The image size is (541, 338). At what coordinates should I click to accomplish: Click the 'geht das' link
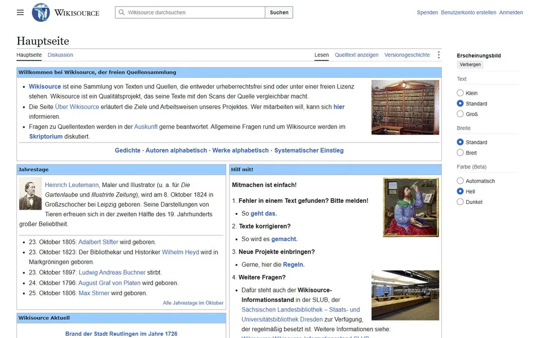tap(263, 214)
